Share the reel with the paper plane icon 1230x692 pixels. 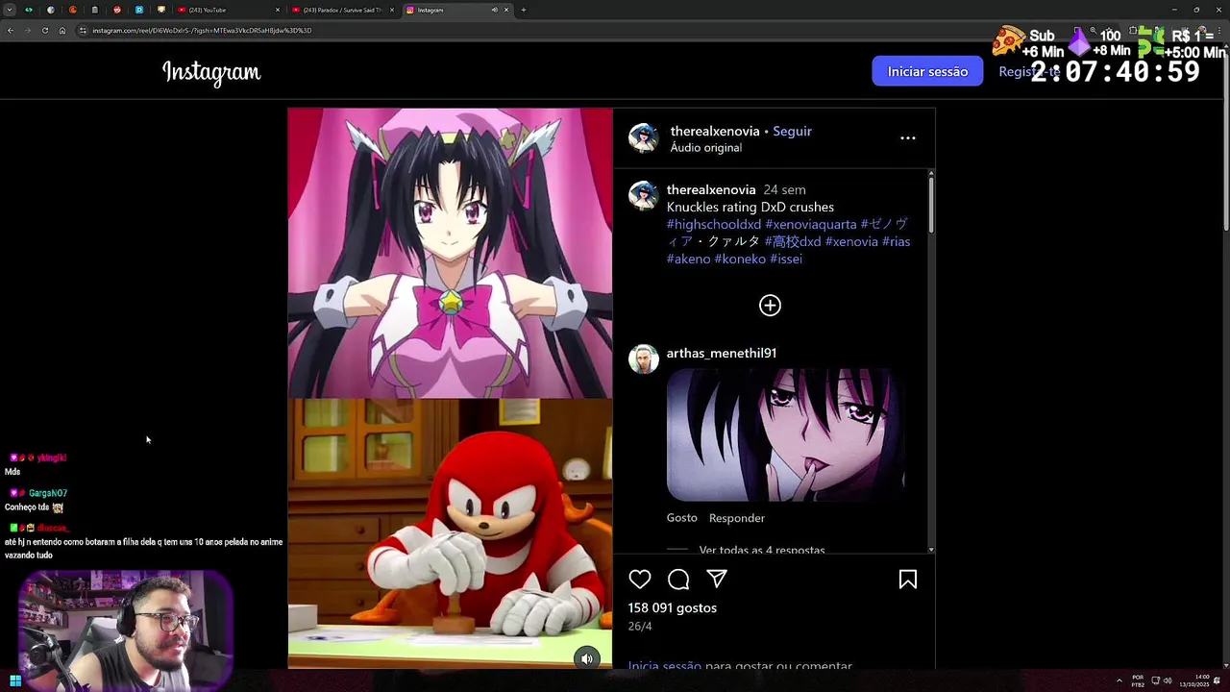(x=717, y=579)
